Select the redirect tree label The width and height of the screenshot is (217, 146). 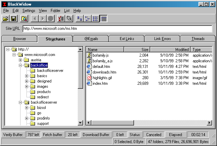pos(43,97)
